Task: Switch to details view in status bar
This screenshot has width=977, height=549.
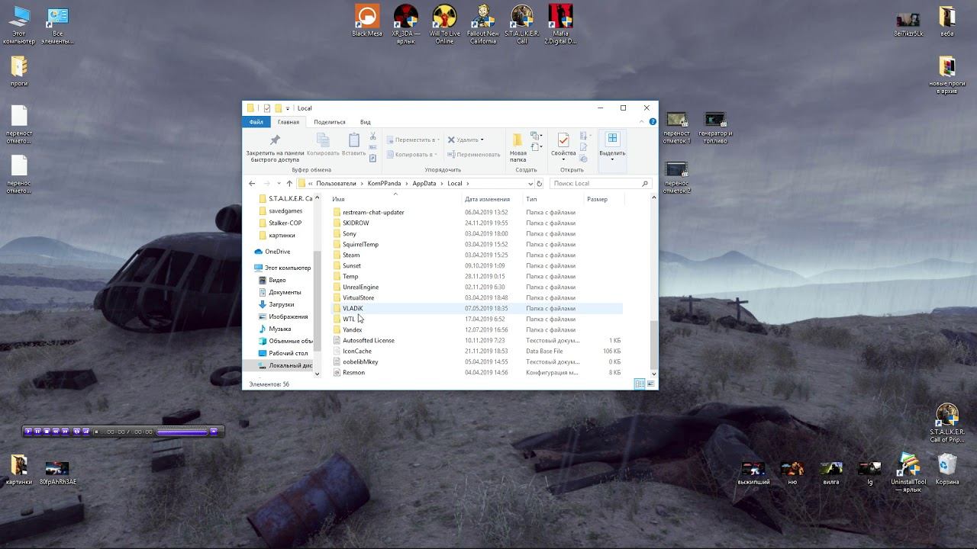Action: [640, 384]
